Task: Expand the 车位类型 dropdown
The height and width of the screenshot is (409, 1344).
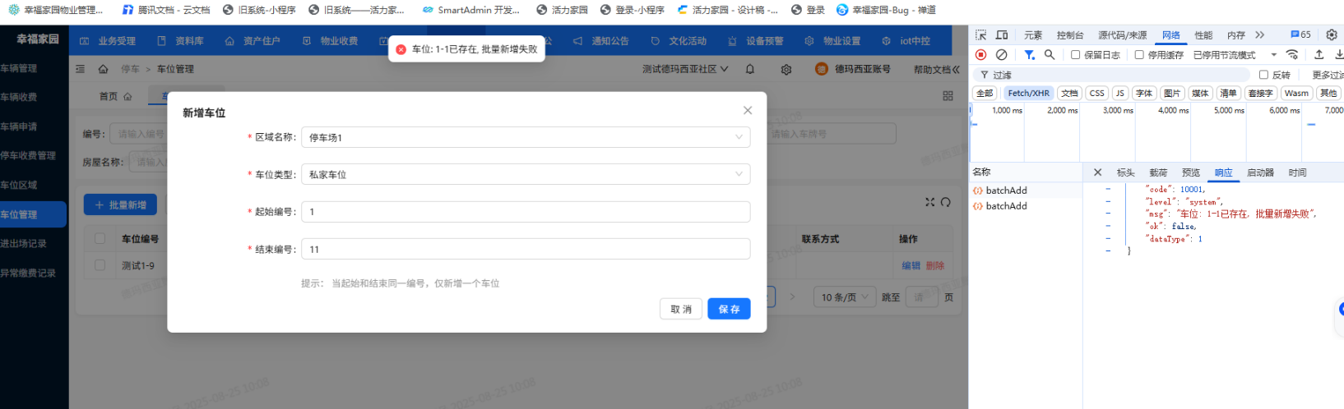Action: tap(526, 174)
